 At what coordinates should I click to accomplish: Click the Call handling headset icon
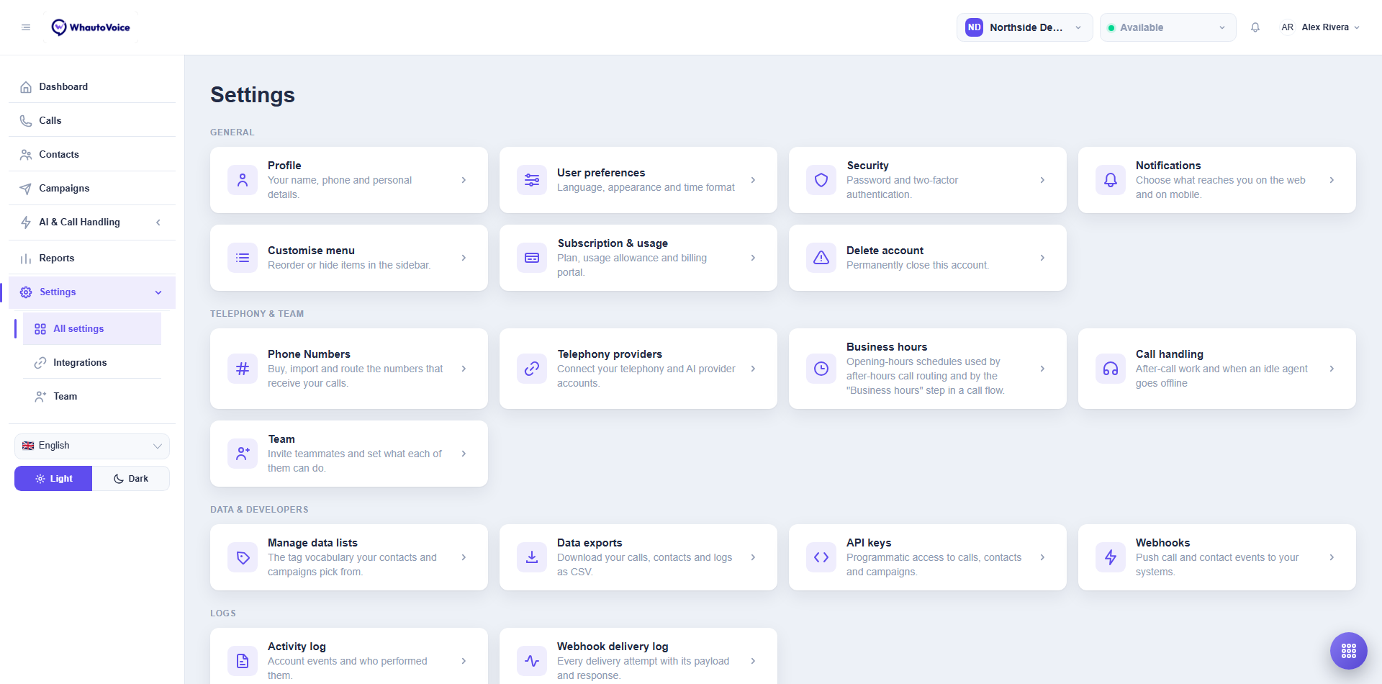coord(1111,369)
